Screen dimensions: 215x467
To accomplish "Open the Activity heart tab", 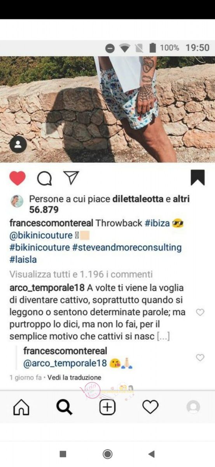I will (150, 407).
